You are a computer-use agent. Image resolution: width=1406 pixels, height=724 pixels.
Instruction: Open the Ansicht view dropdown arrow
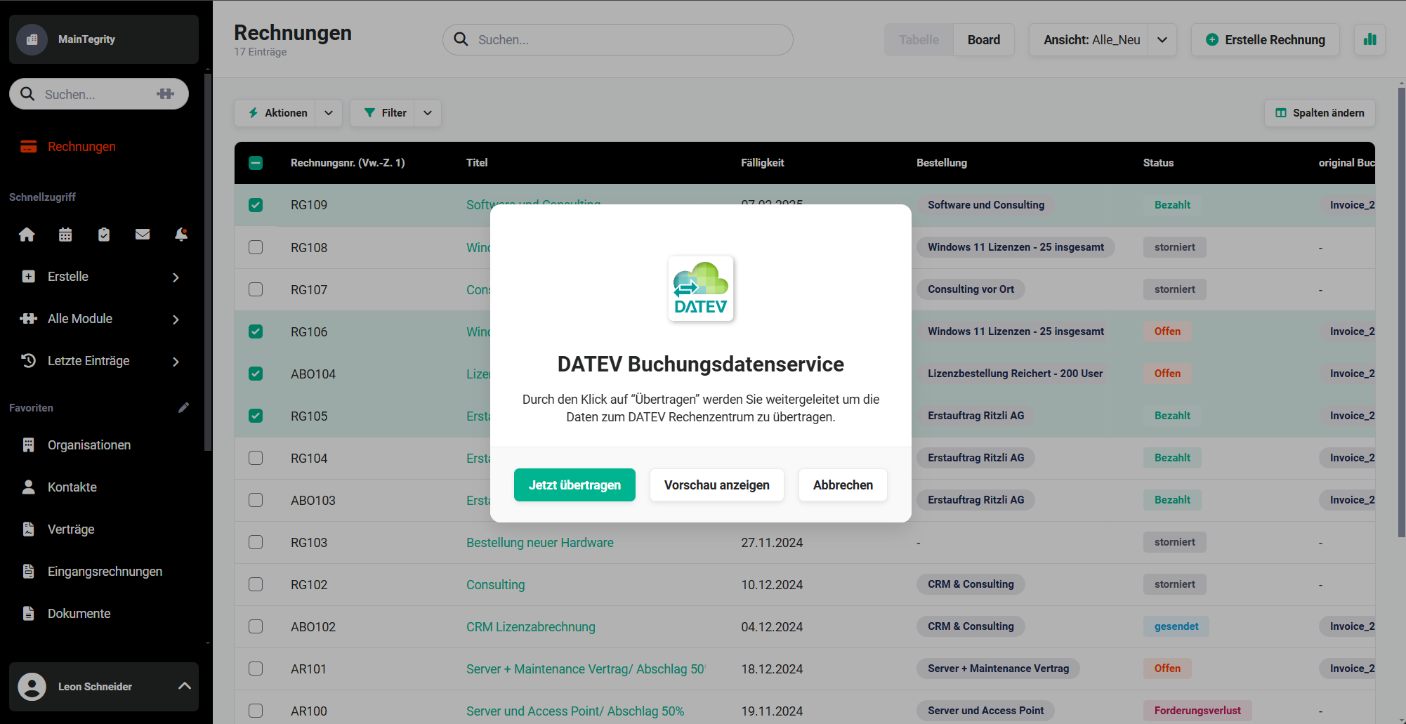tap(1162, 40)
